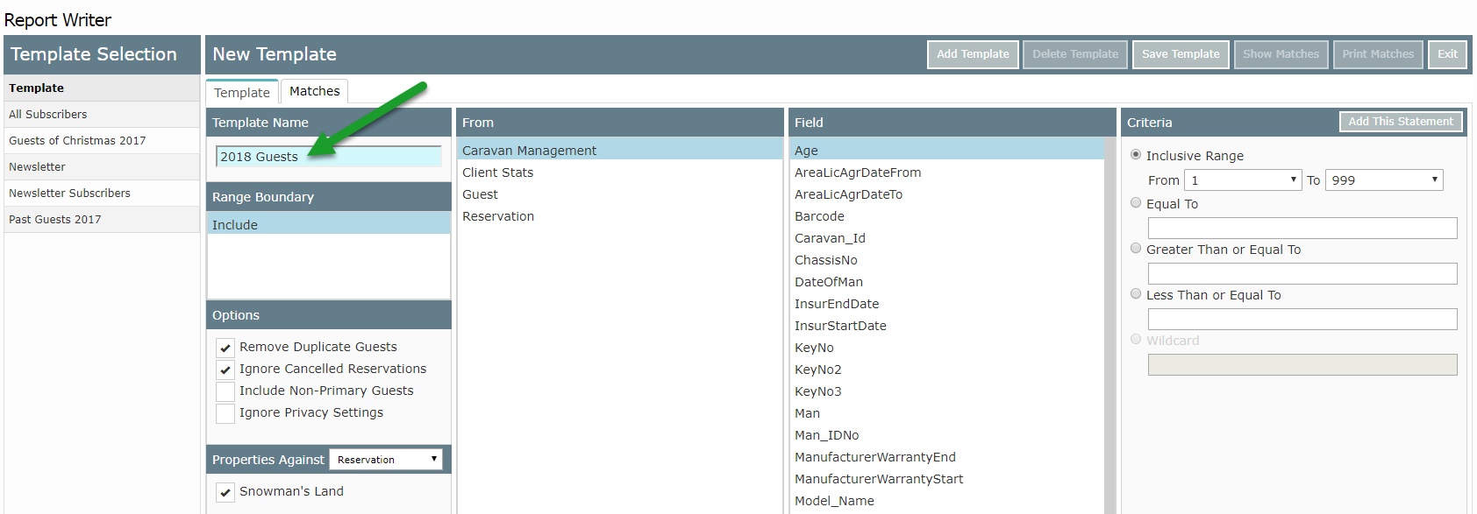The image size is (1477, 514).
Task: Choose Less Than or Equal To option
Action: [x=1136, y=294]
